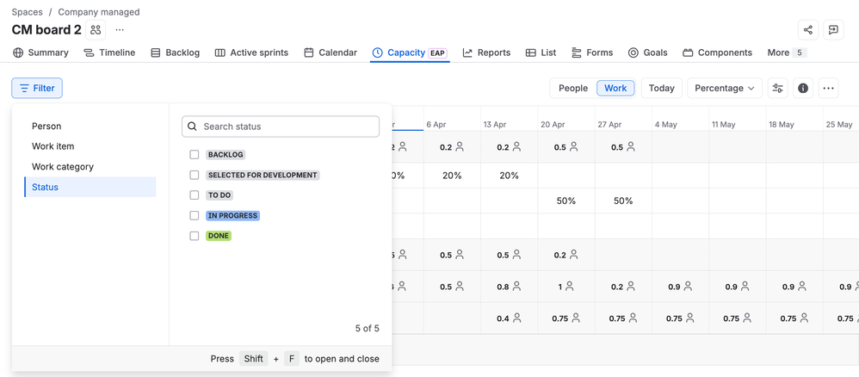This screenshot has width=859, height=377.
Task: Open the Forms tab
Action: pos(592,53)
